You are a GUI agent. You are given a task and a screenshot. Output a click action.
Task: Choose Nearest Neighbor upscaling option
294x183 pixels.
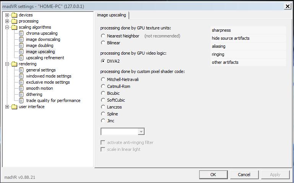(103, 36)
